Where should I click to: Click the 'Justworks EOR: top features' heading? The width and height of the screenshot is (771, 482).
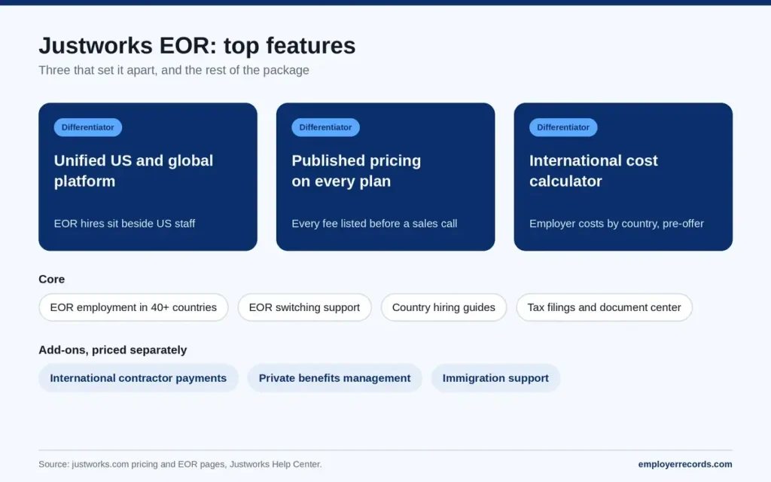tap(197, 46)
